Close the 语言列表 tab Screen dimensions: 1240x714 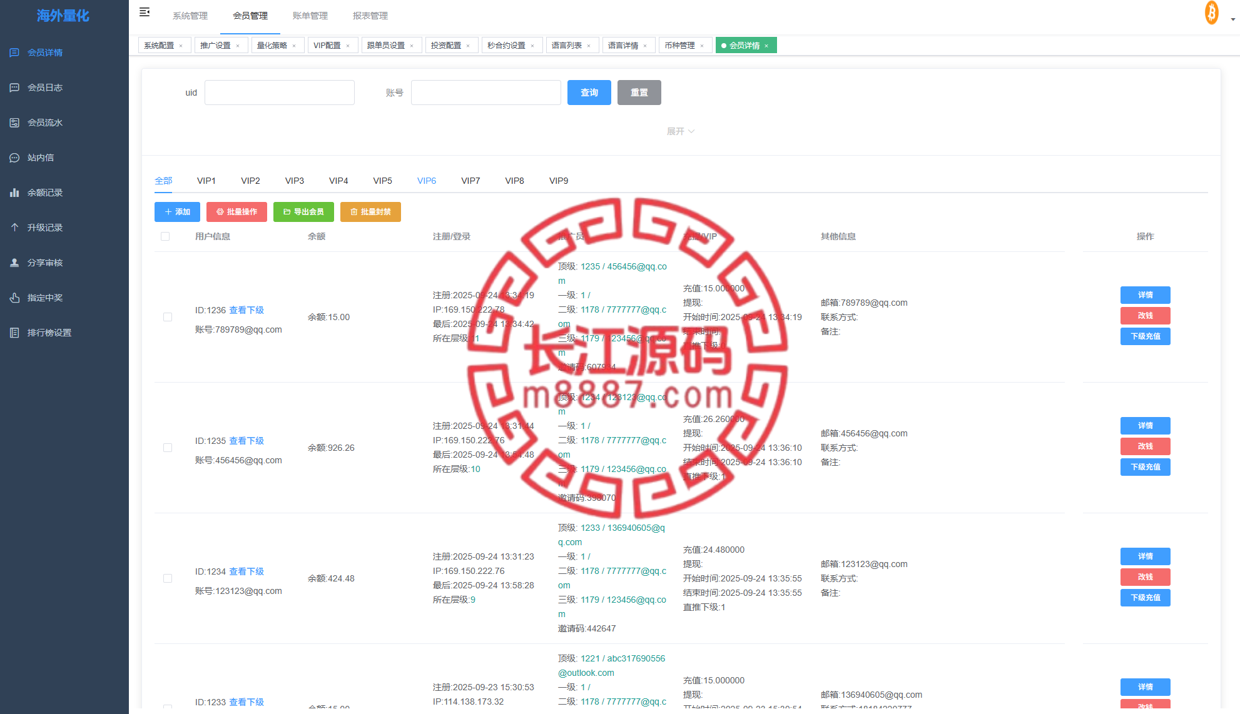coord(589,46)
